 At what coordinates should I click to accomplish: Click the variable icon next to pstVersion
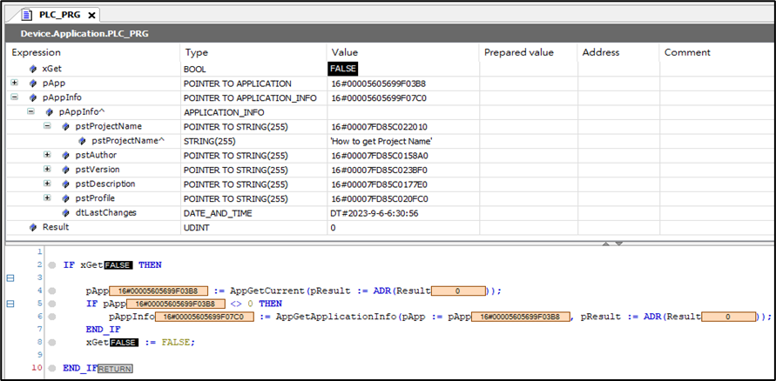point(65,170)
